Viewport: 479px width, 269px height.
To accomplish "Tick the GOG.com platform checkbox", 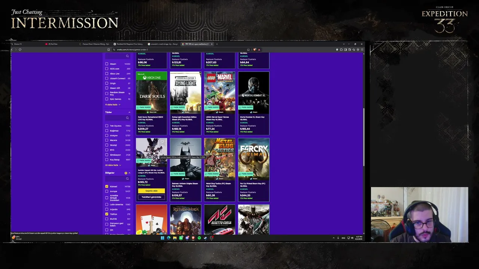I will [x=107, y=69].
